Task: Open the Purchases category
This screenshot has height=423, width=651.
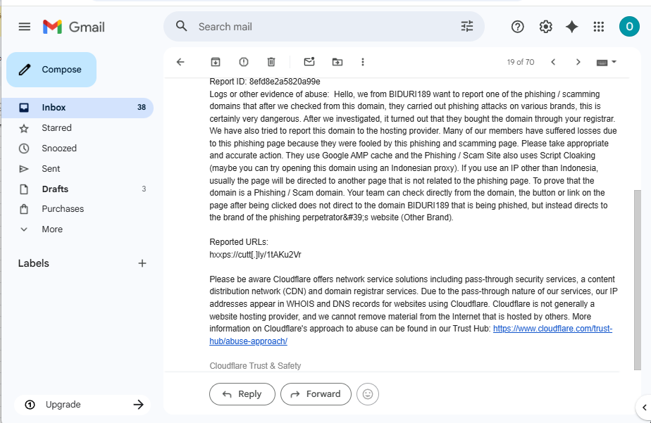Action: tap(77, 209)
